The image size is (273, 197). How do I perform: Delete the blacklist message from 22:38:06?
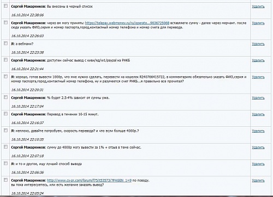[258, 7]
